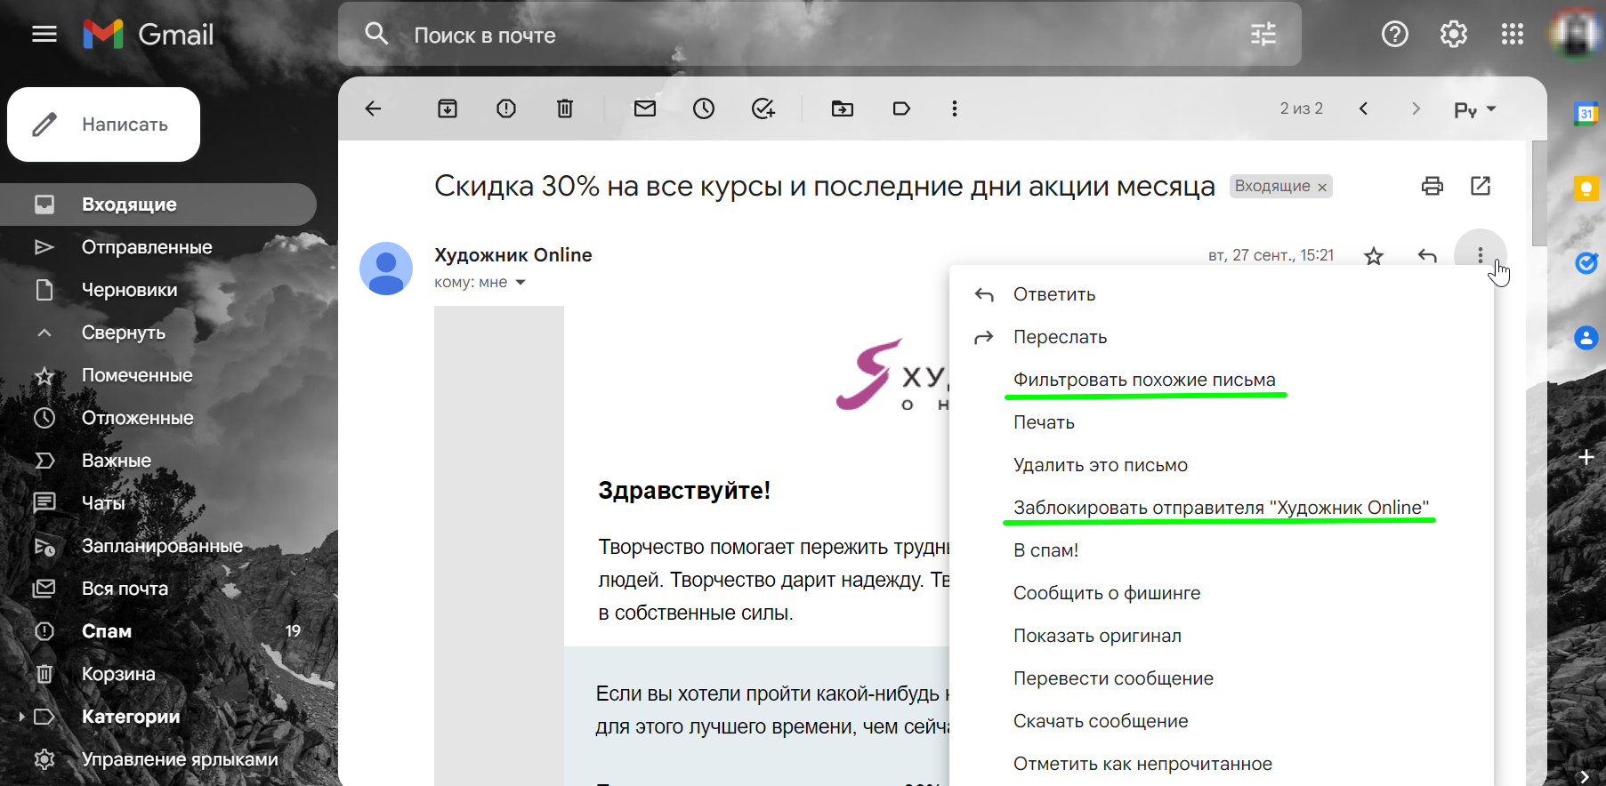This screenshot has width=1606, height=786.
Task: Snooze the email clock icon
Action: point(704,108)
